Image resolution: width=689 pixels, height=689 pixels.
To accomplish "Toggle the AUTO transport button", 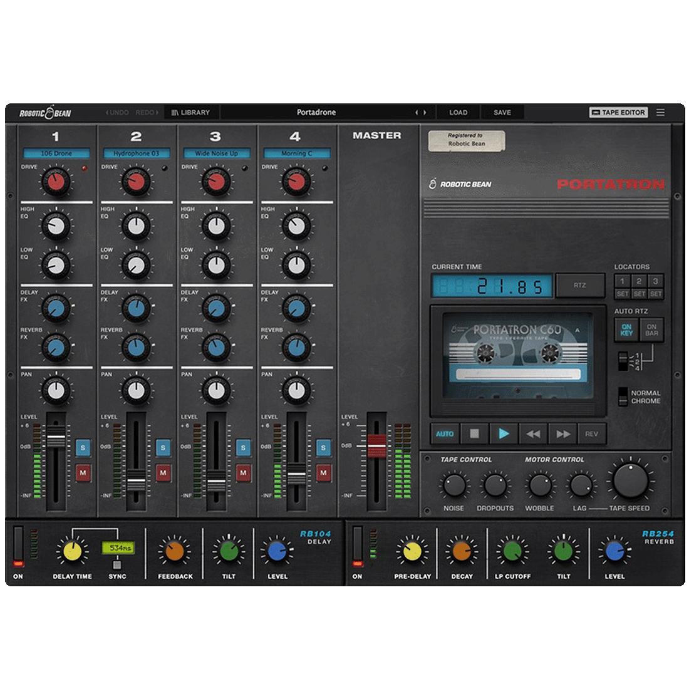I will pos(445,433).
